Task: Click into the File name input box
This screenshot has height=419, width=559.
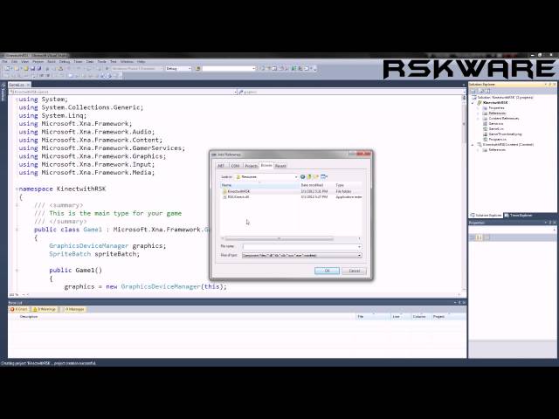Action: [x=300, y=246]
